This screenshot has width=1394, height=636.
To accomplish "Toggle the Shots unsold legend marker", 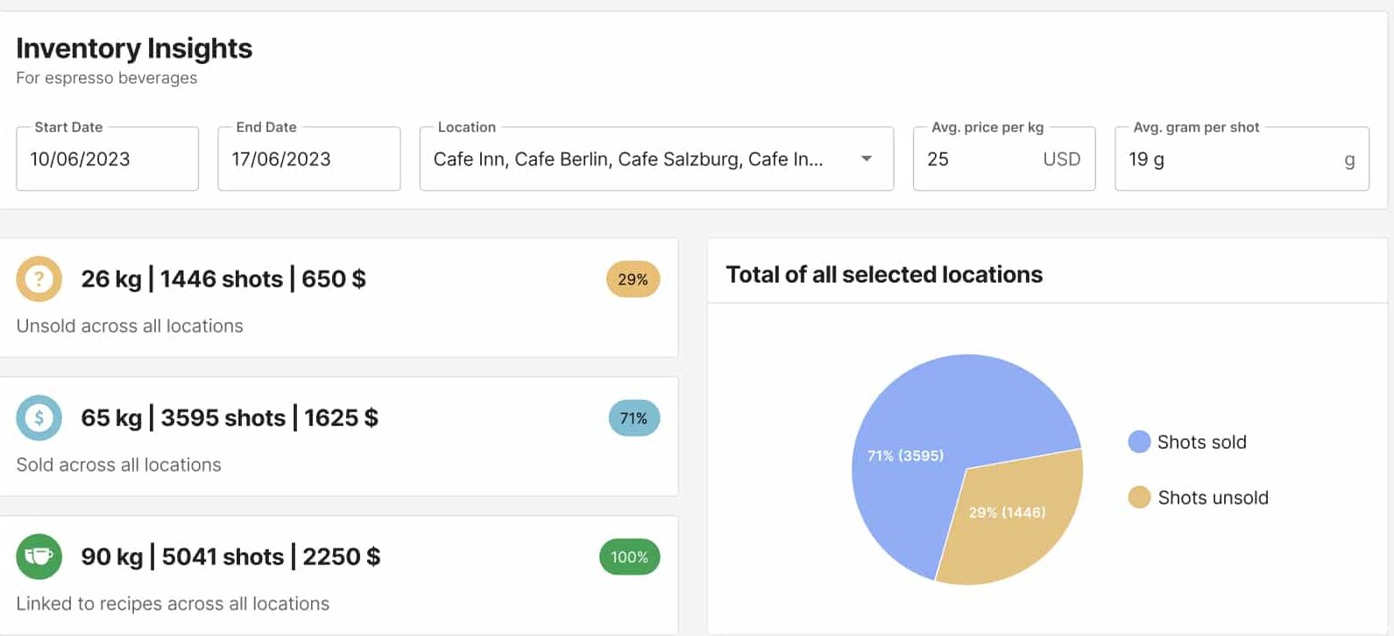I will click(x=1139, y=498).
